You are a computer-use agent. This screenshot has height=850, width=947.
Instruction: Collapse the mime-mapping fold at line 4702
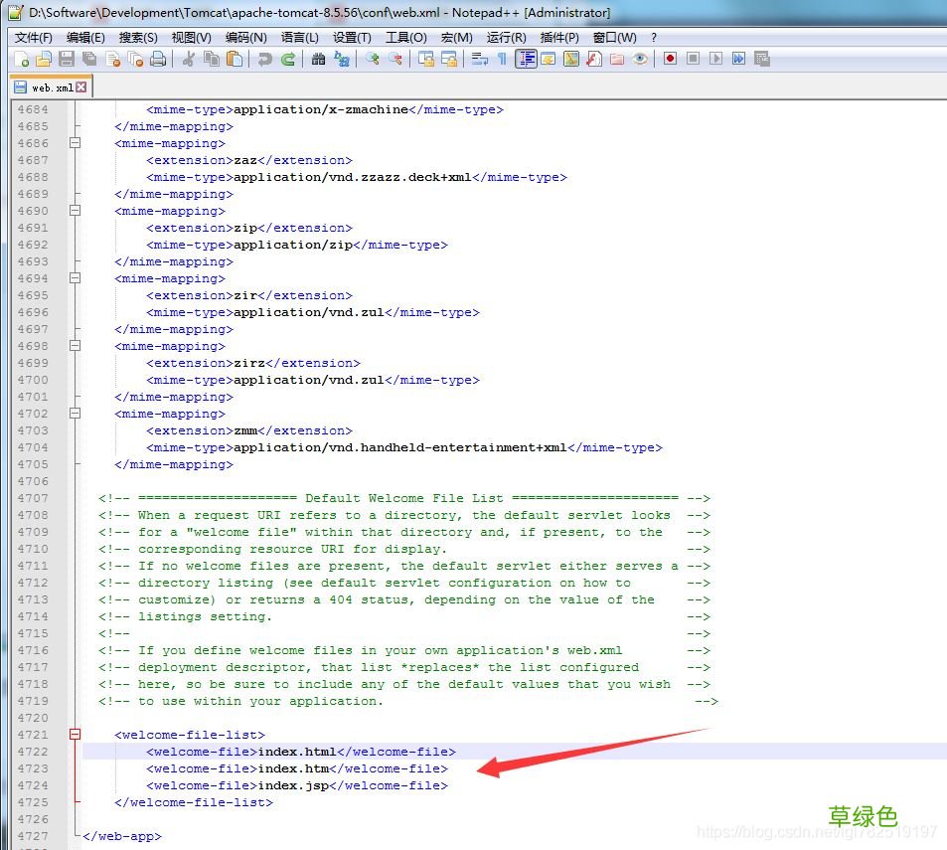pos(75,414)
